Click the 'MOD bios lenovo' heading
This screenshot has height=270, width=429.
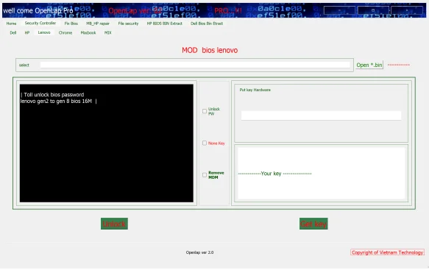210,50
